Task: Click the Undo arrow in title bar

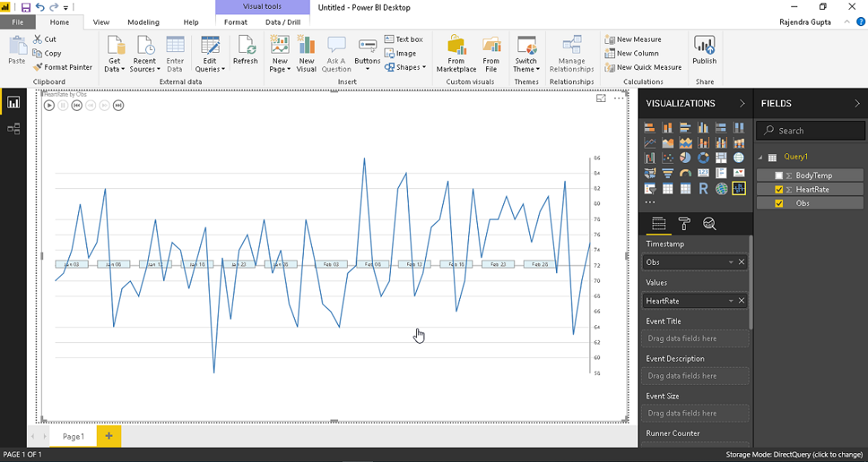Action: click(x=40, y=7)
